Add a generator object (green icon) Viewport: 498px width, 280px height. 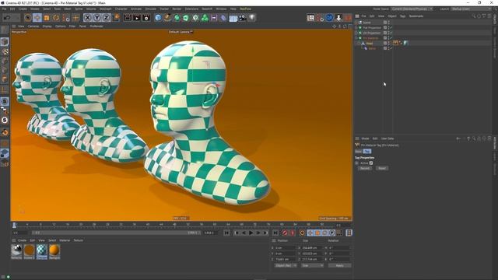[x=177, y=18]
